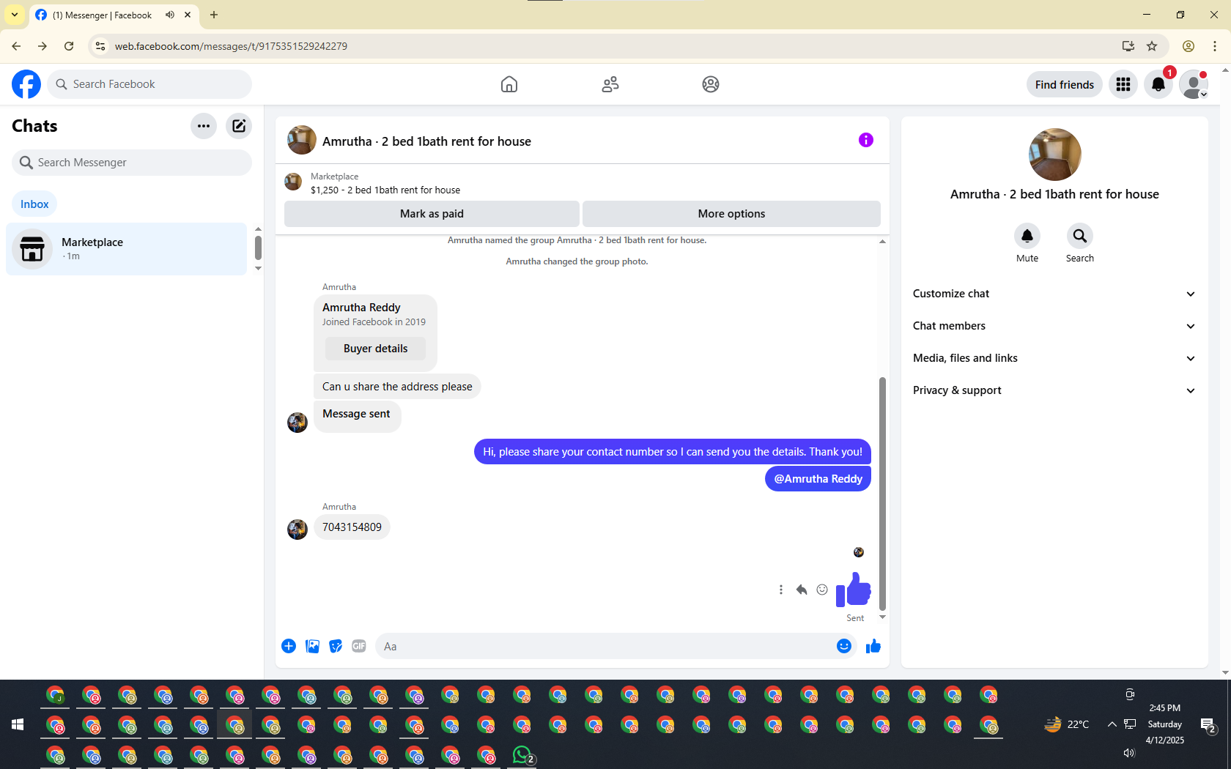Bookmark this page with star icon
Image resolution: width=1231 pixels, height=769 pixels.
[x=1152, y=46]
